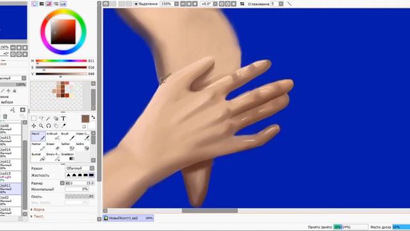Select the Bucket fill tool
The image size is (410, 231).
point(38,157)
